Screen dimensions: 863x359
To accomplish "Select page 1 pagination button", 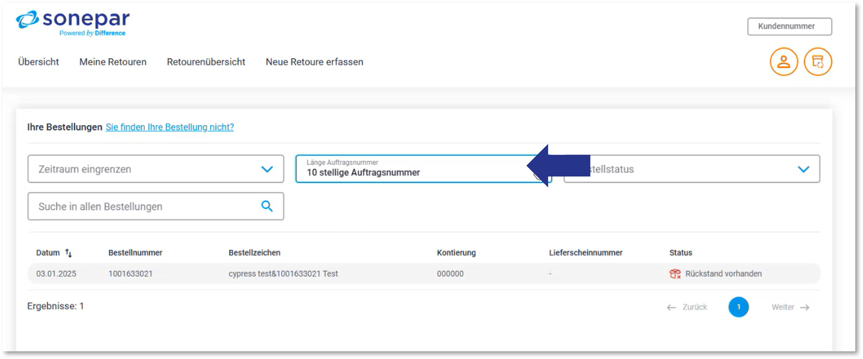I will pos(738,307).
